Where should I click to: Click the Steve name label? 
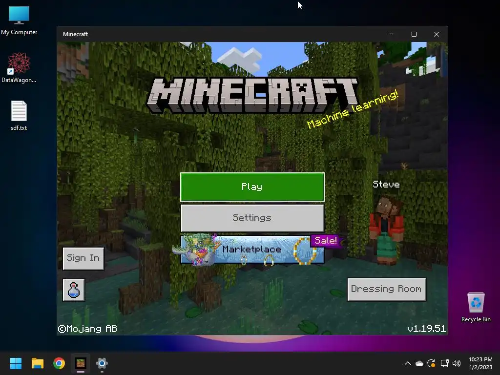point(386,184)
